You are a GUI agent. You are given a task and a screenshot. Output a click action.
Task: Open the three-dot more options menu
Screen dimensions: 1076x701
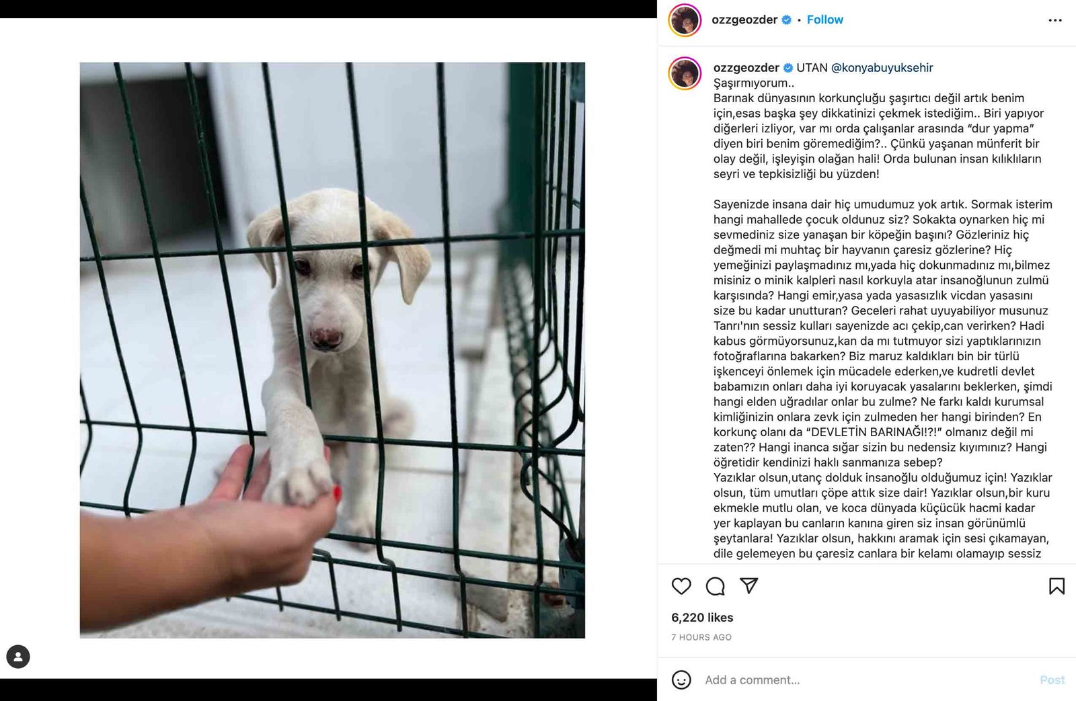[1055, 20]
